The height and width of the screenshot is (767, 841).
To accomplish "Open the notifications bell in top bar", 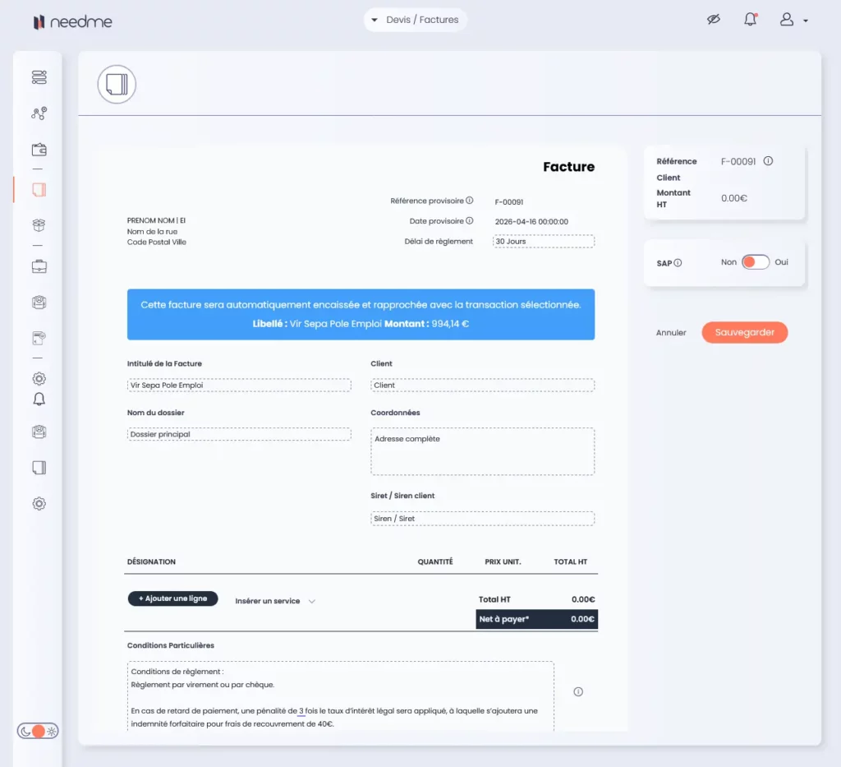I will click(x=750, y=20).
